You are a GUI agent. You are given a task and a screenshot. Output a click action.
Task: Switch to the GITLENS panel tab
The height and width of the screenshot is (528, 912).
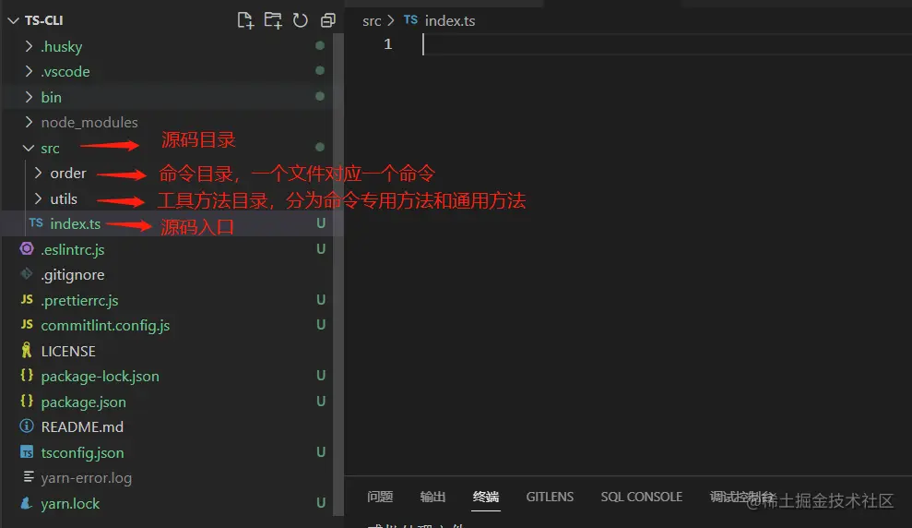coord(550,497)
